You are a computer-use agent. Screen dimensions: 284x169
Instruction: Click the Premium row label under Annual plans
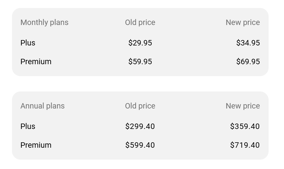[36, 145]
